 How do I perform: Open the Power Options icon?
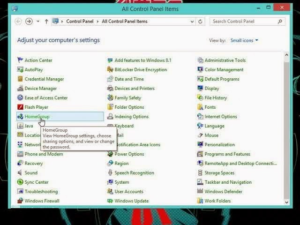coord(110,154)
